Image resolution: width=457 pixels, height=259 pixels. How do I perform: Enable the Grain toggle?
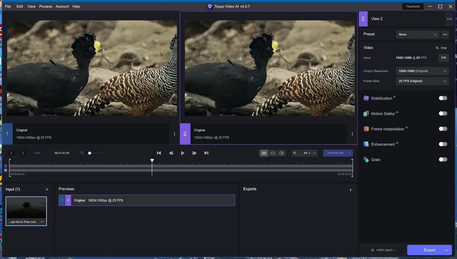[443, 159]
